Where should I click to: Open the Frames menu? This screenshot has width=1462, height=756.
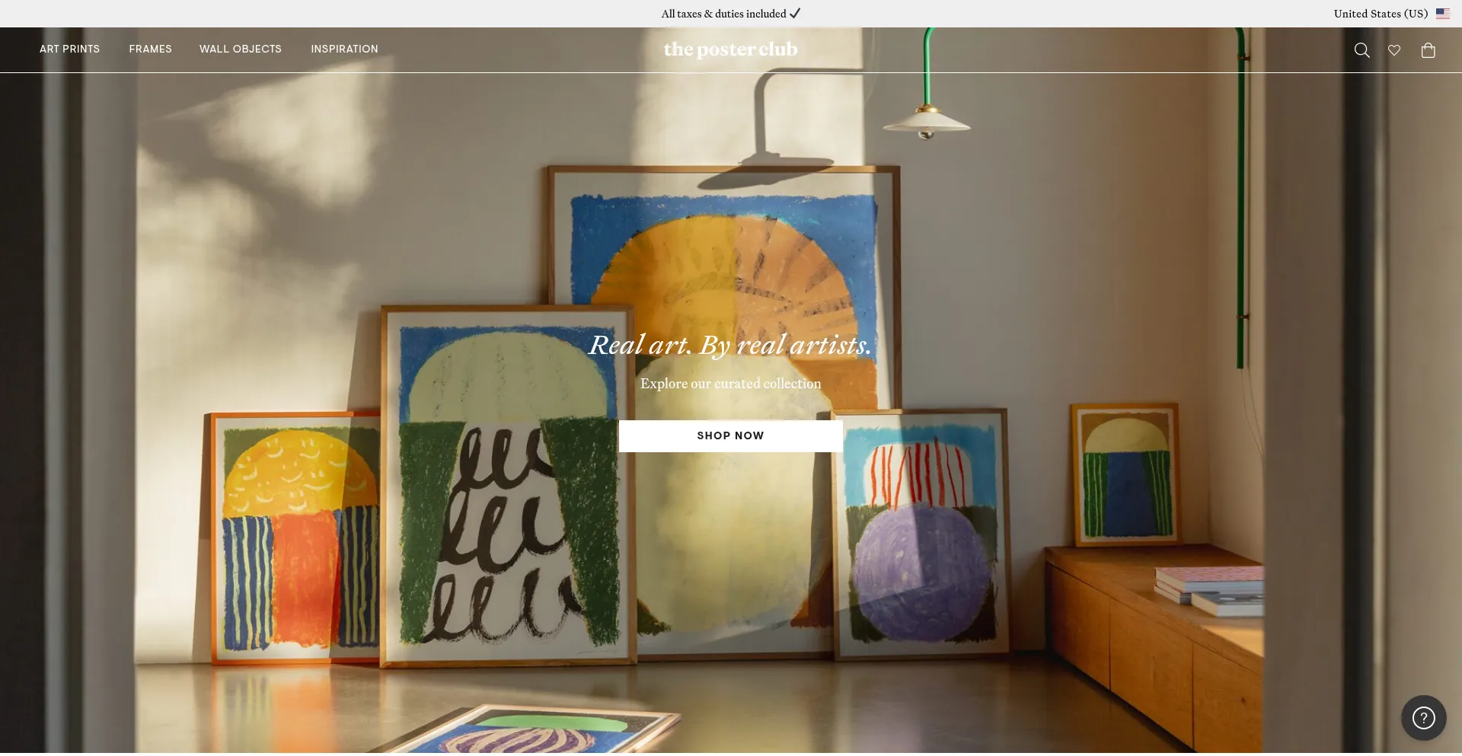[150, 49]
